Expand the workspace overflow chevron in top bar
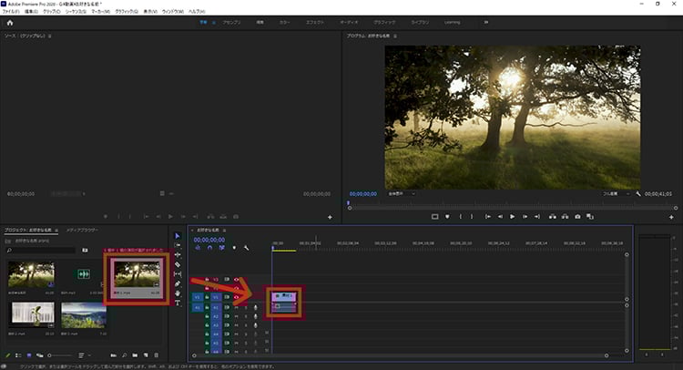This screenshot has height=370, width=683. pyautogui.click(x=486, y=22)
